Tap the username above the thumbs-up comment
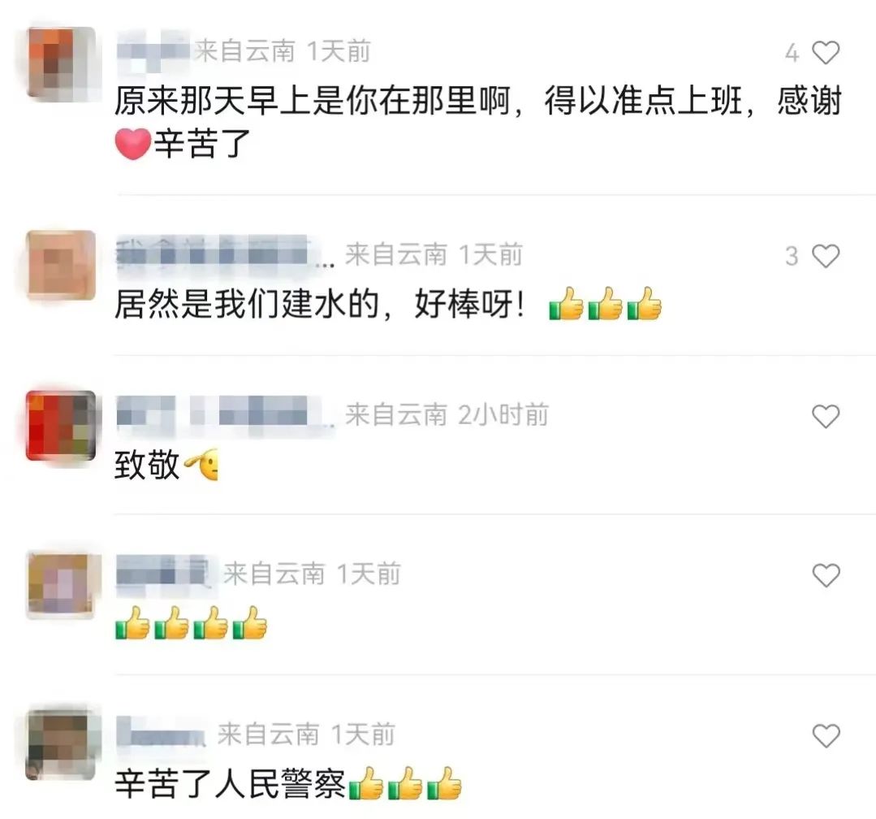 point(166,573)
